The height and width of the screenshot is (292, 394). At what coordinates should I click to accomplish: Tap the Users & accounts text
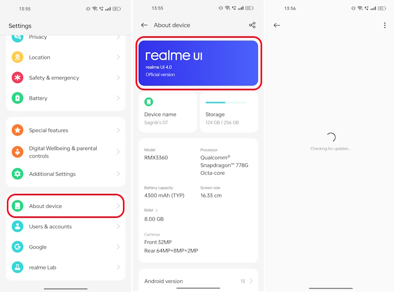pos(50,226)
